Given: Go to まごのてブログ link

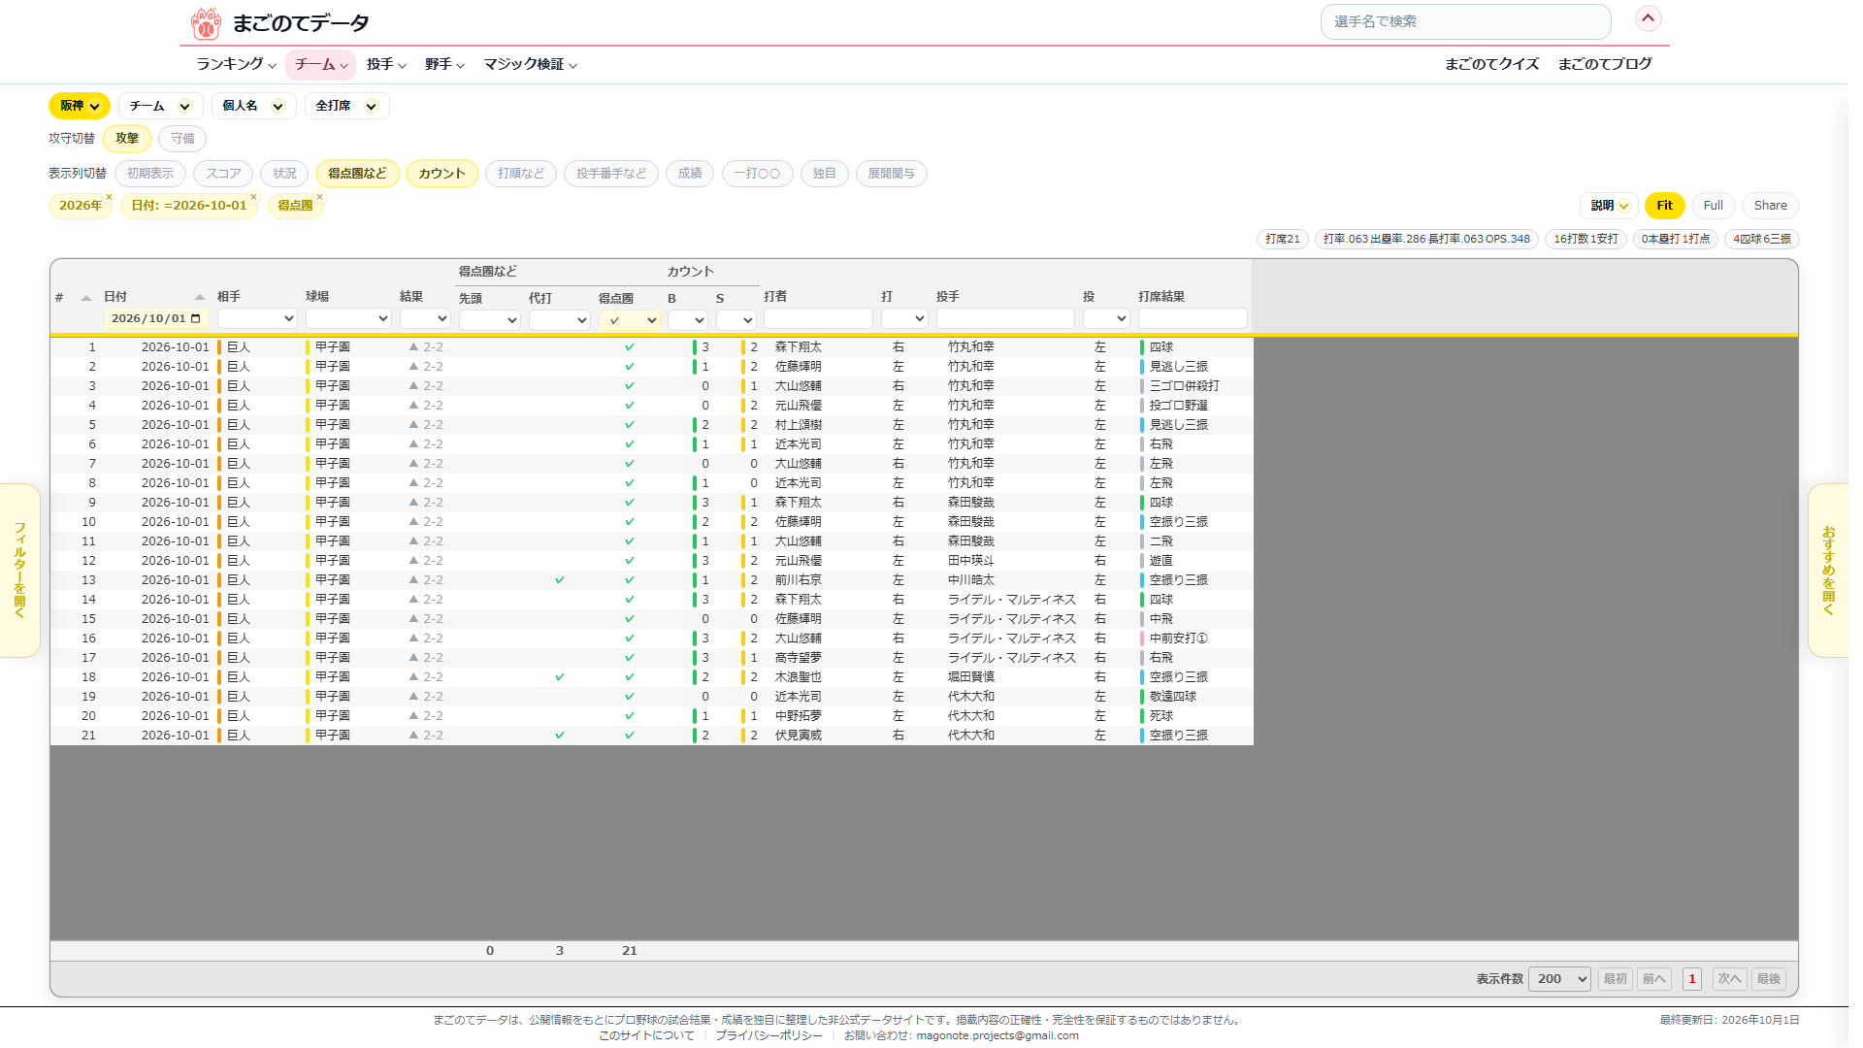Looking at the screenshot, I should (1605, 64).
